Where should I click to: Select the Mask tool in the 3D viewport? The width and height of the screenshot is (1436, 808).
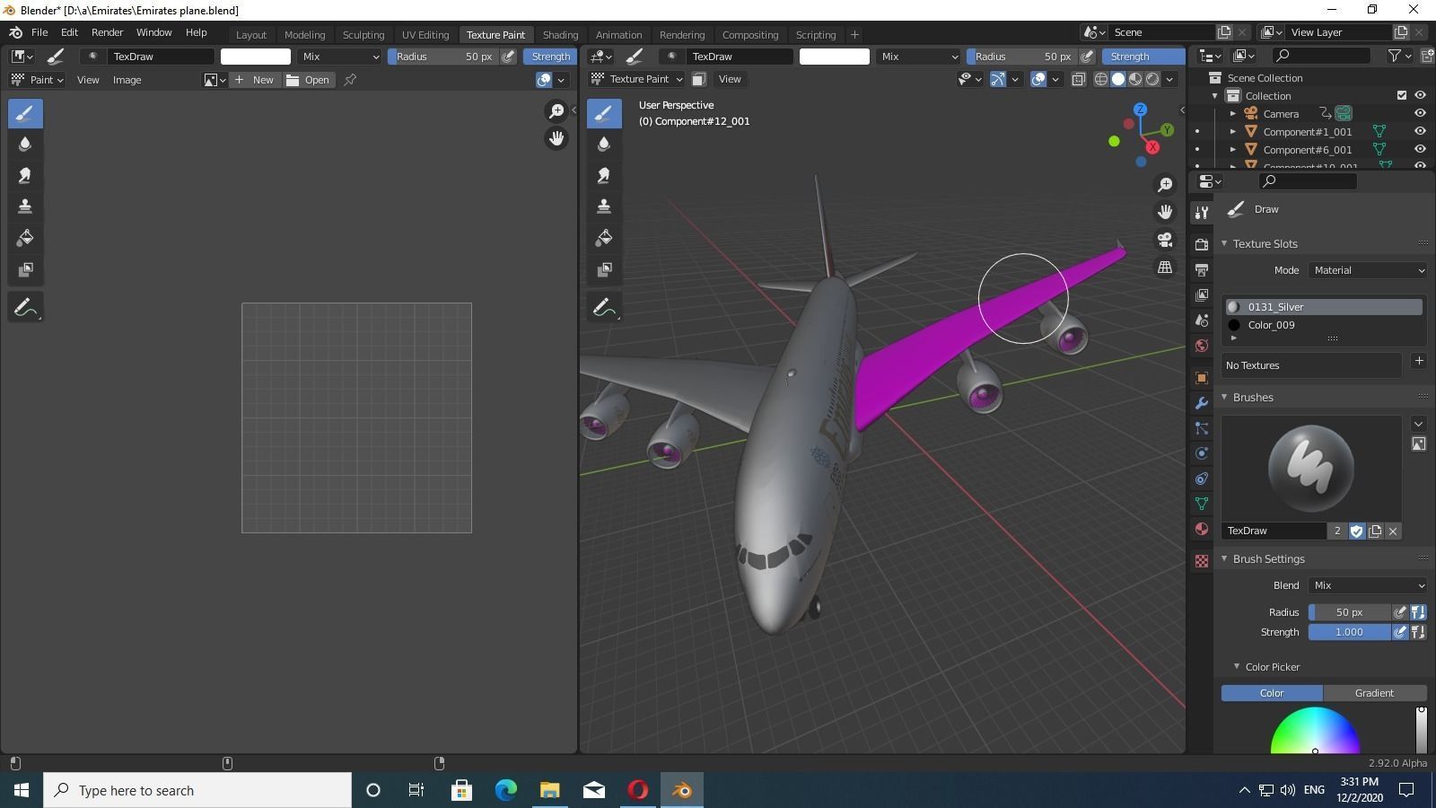(604, 269)
